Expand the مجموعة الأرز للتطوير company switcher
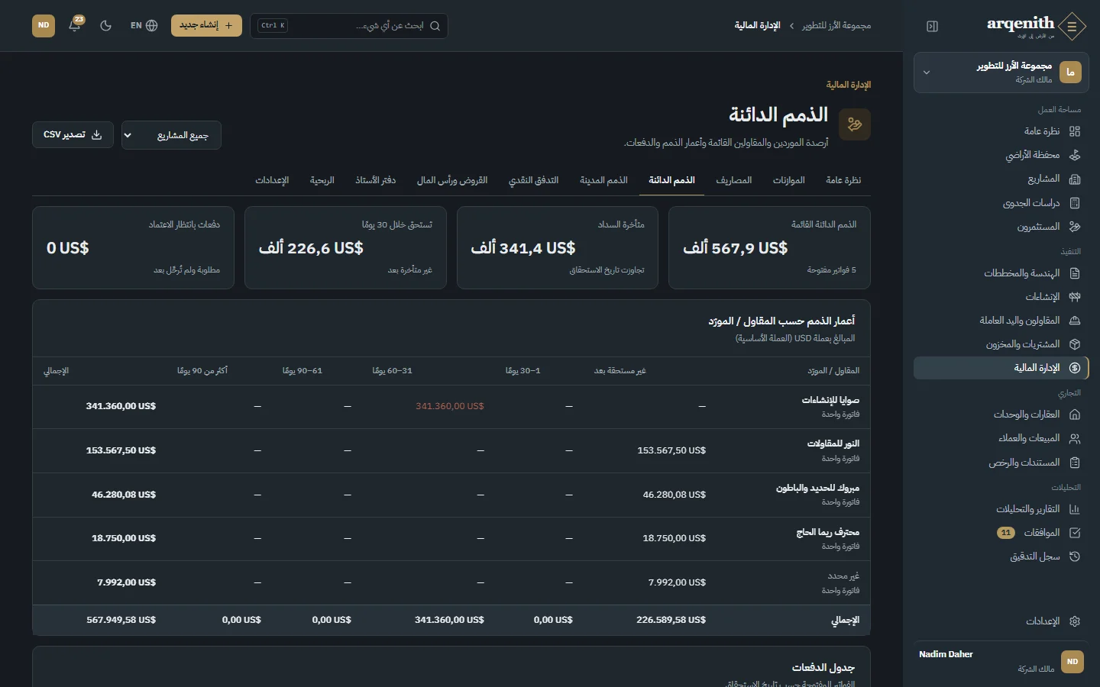This screenshot has width=1100, height=687. coord(1001,73)
